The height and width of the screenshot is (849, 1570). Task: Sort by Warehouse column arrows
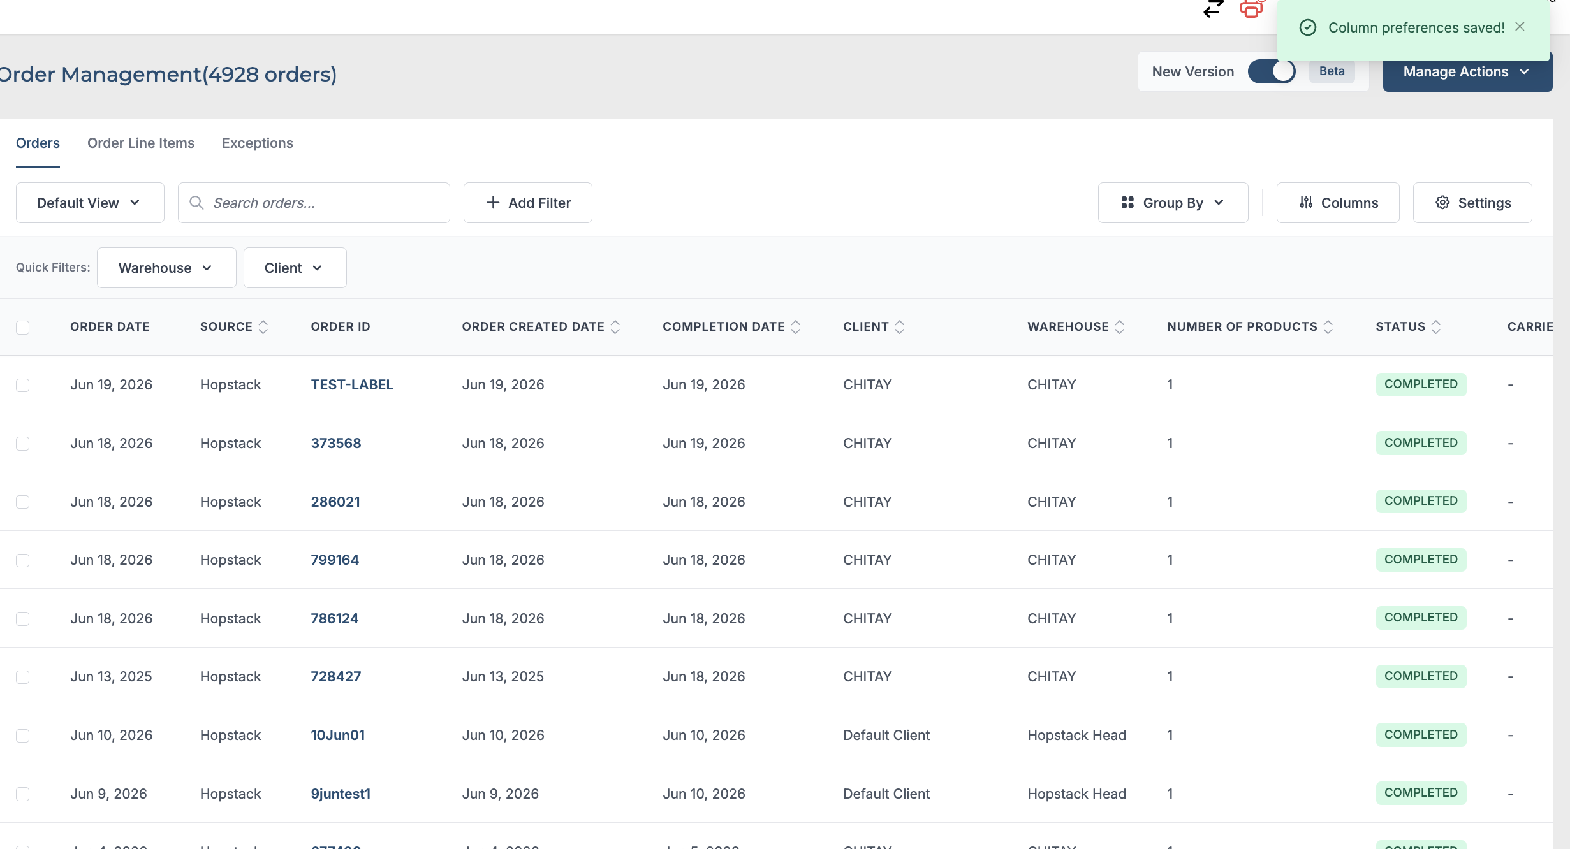coord(1120,327)
